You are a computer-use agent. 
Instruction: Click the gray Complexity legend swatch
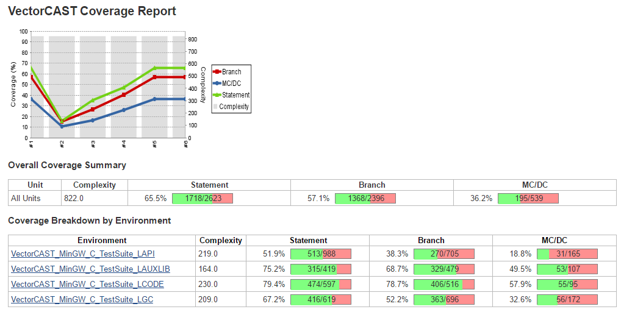point(215,107)
